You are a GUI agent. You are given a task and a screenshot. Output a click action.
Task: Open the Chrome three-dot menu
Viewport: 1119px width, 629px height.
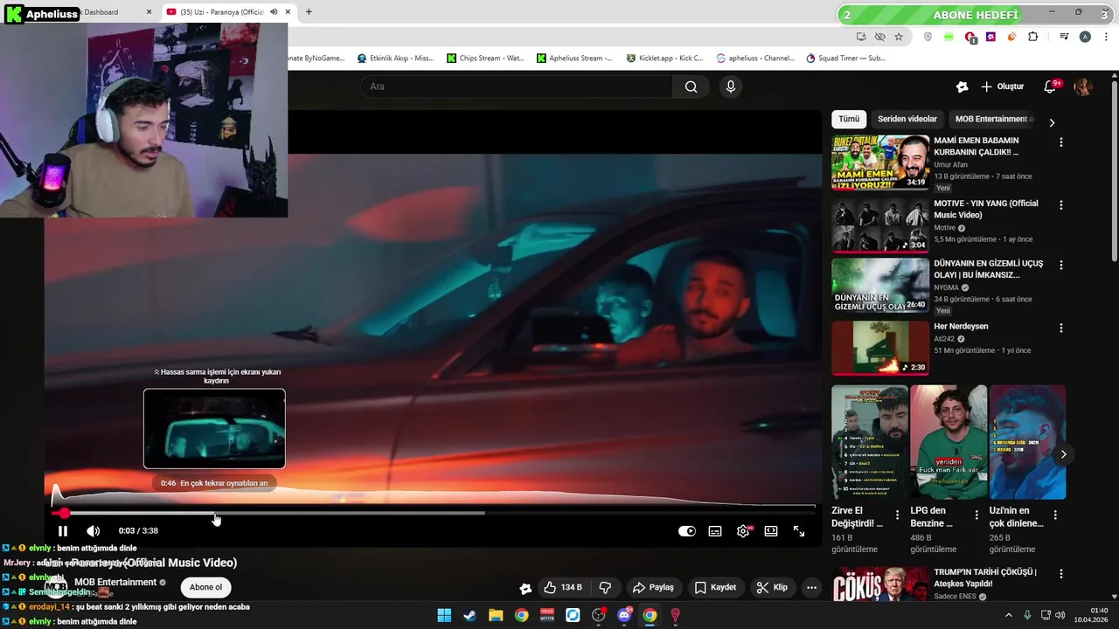coord(1105,37)
